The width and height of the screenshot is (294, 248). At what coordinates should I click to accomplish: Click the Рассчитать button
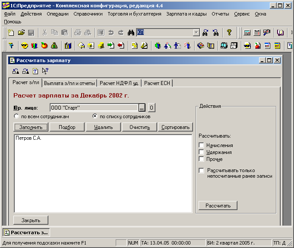218,206
